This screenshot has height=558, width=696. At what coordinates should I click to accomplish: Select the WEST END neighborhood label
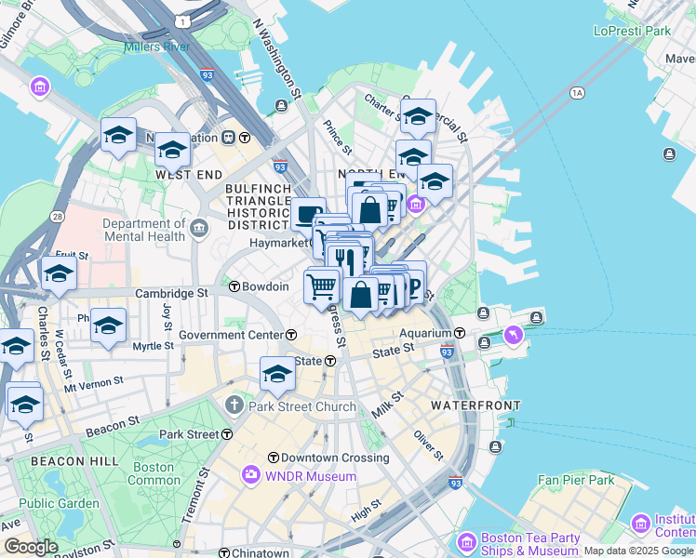189,175
